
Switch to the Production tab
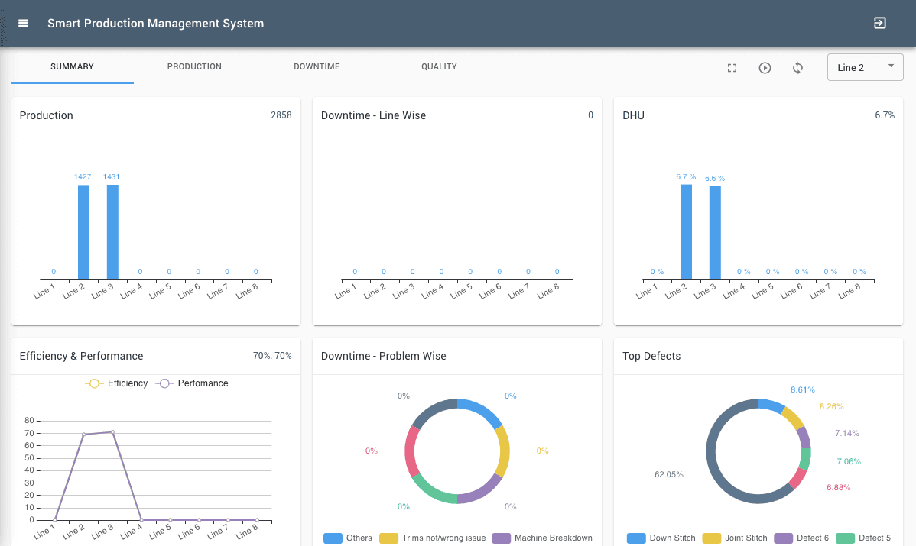[x=194, y=67]
